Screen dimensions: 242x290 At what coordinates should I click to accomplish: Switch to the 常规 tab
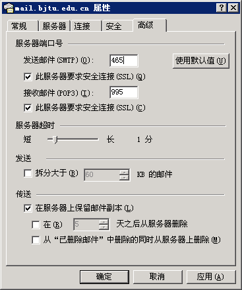(x=22, y=26)
